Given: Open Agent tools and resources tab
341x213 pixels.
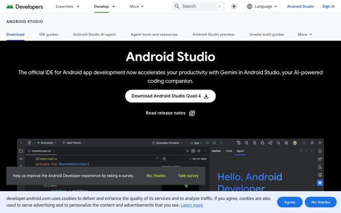Looking at the screenshot, I should [154, 34].
